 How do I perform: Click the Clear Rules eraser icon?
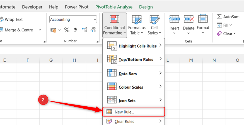pos(109,121)
